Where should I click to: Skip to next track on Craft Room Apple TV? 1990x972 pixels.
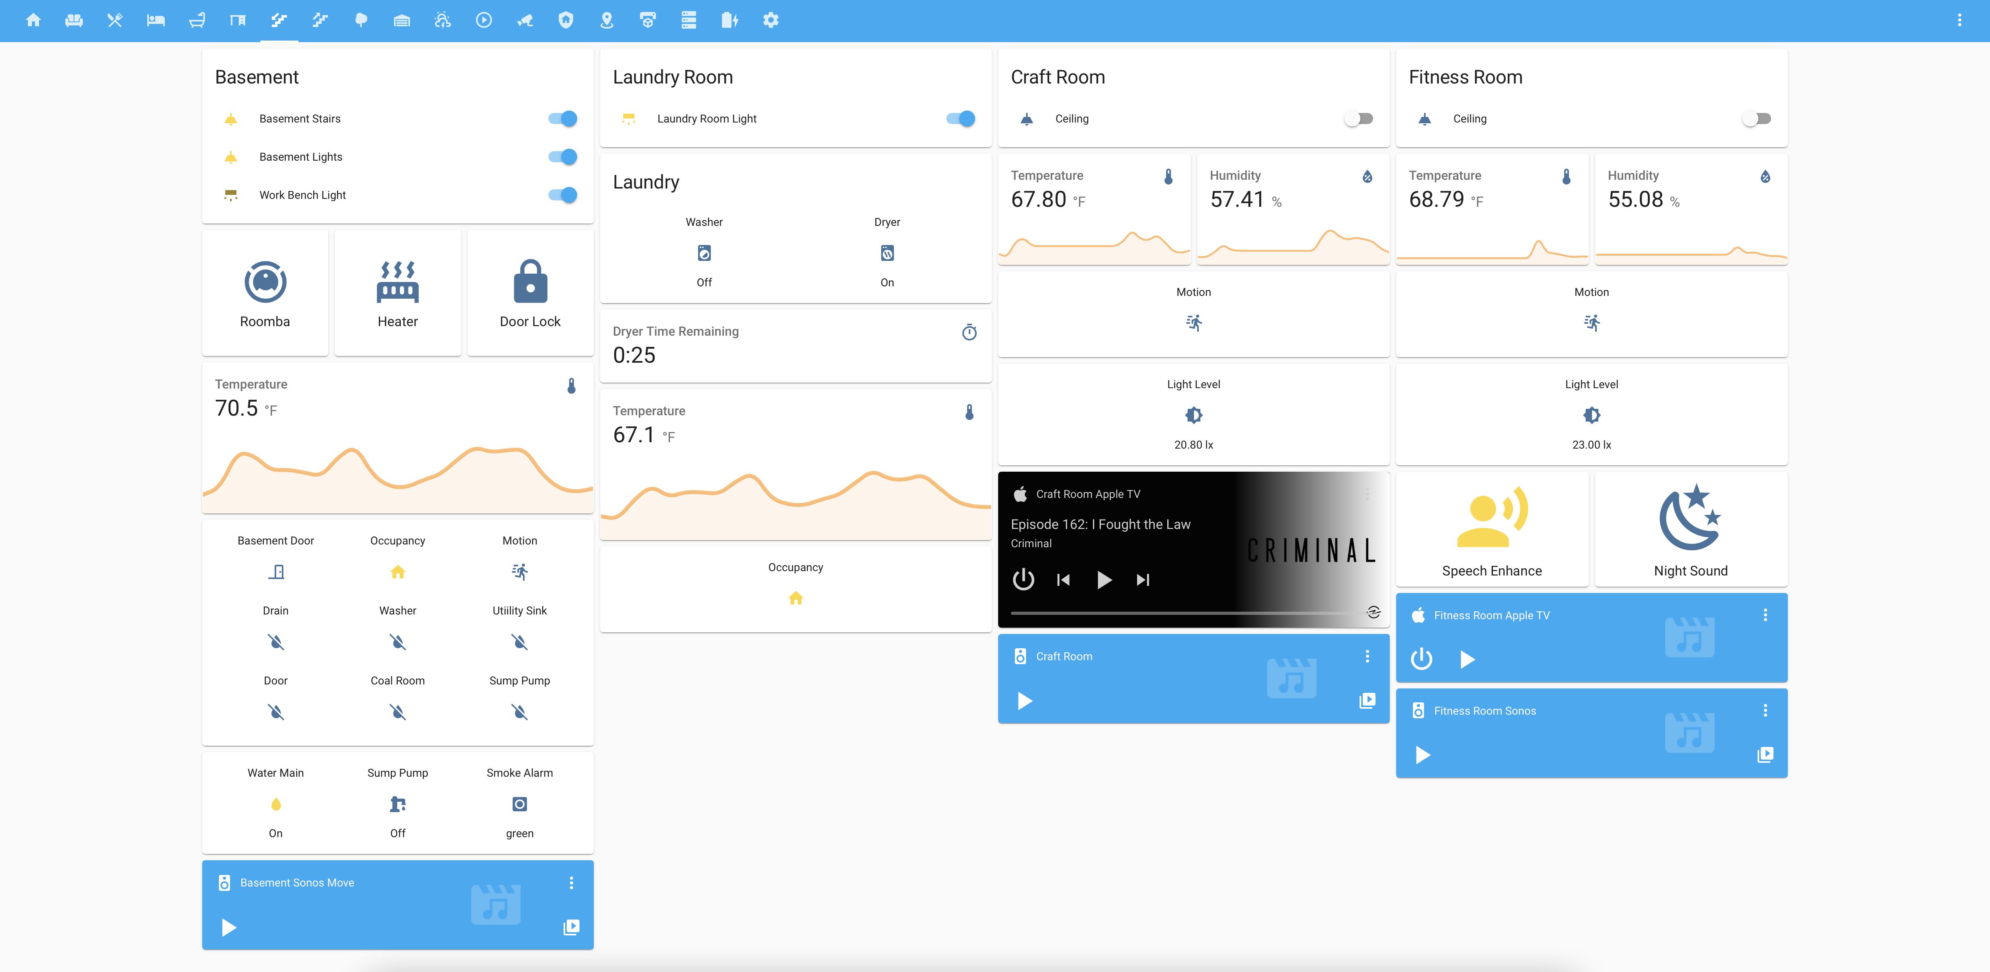[x=1143, y=580]
